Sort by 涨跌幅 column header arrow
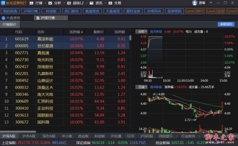The width and height of the screenshot is (238, 146). click(x=82, y=32)
